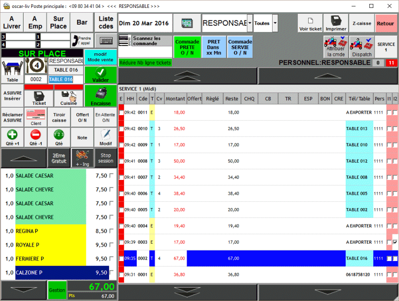Click the Z-caisse button

pyautogui.click(x=361, y=23)
